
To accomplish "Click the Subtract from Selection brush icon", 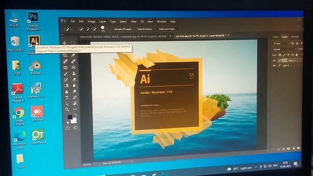I will pyautogui.click(x=94, y=29).
